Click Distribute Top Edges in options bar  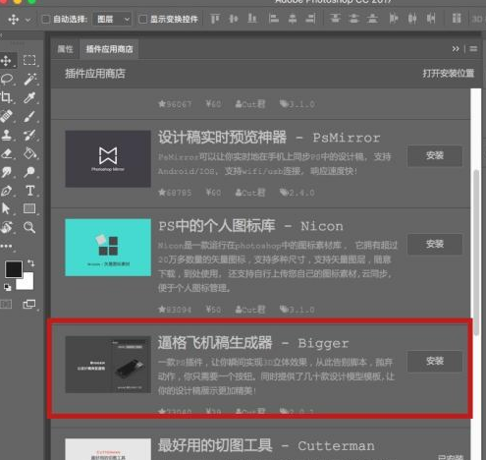coord(335,19)
